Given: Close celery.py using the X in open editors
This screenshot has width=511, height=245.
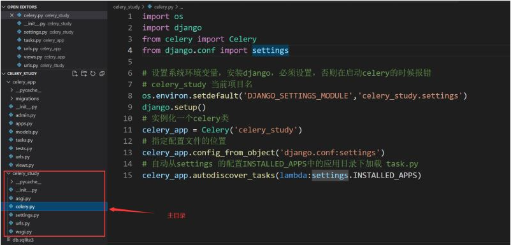Looking at the screenshot, I should point(11,15).
